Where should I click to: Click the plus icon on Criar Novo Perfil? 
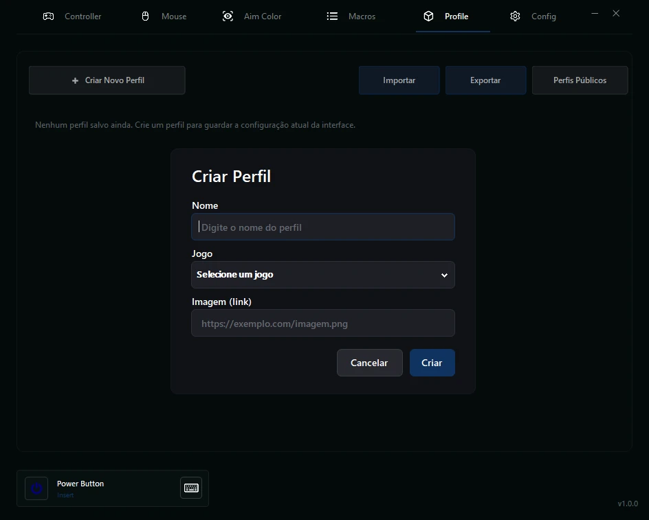[76, 80]
